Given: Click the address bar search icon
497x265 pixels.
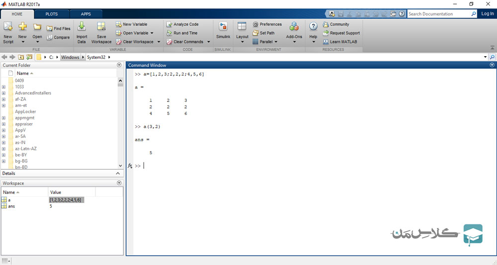Looking at the screenshot, I should 492,57.
